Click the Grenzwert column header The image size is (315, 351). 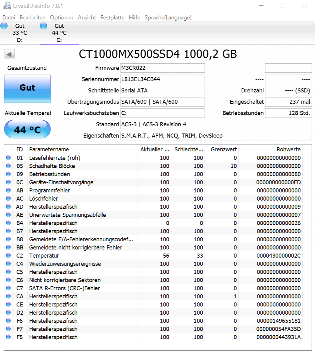tap(222, 149)
